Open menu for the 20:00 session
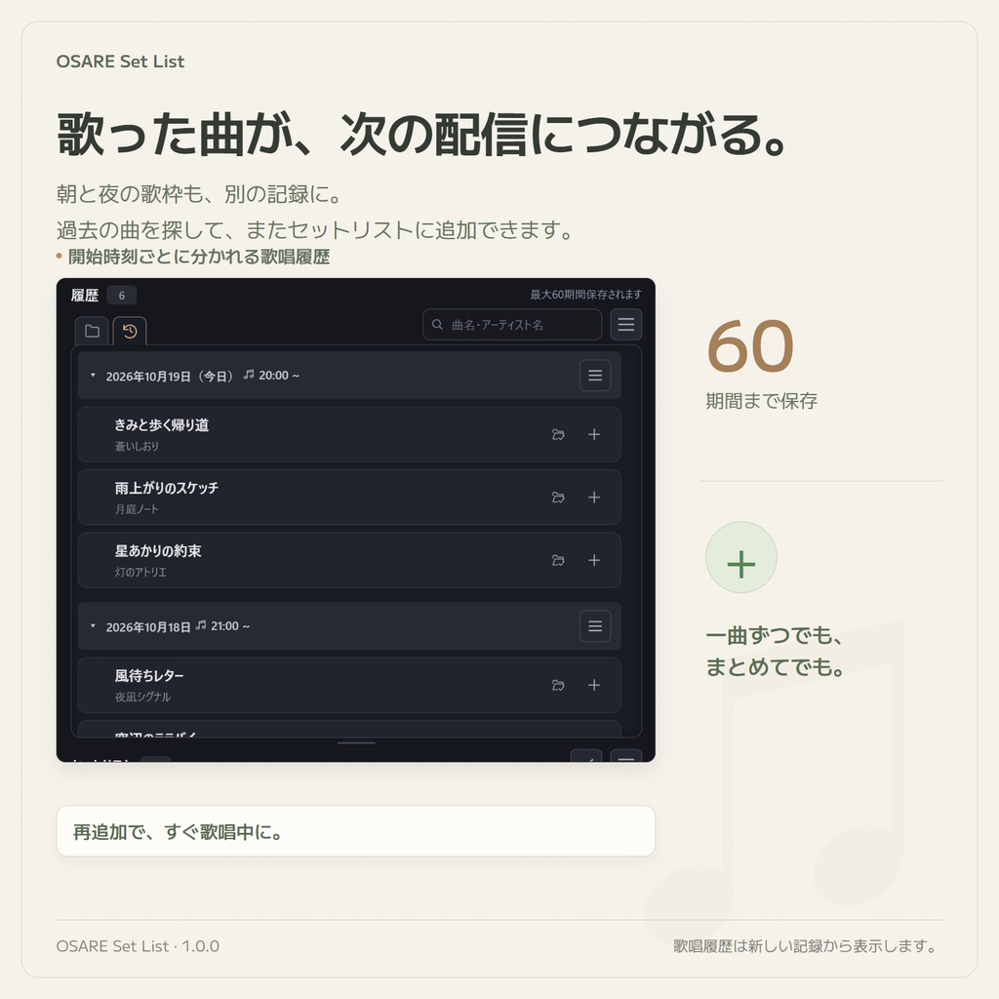Screen dimensions: 999x999 coord(595,376)
